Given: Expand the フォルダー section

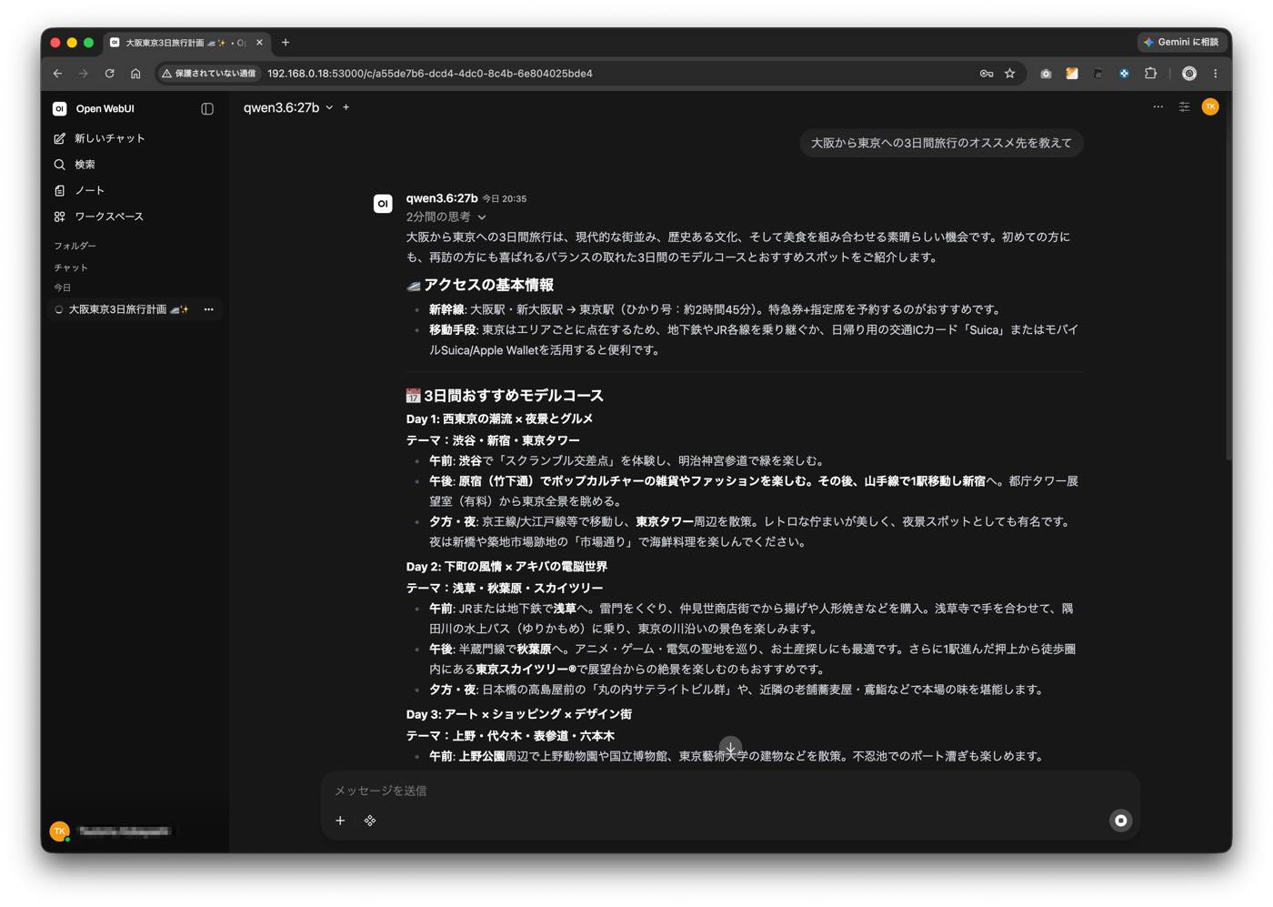Looking at the screenshot, I should pos(75,247).
